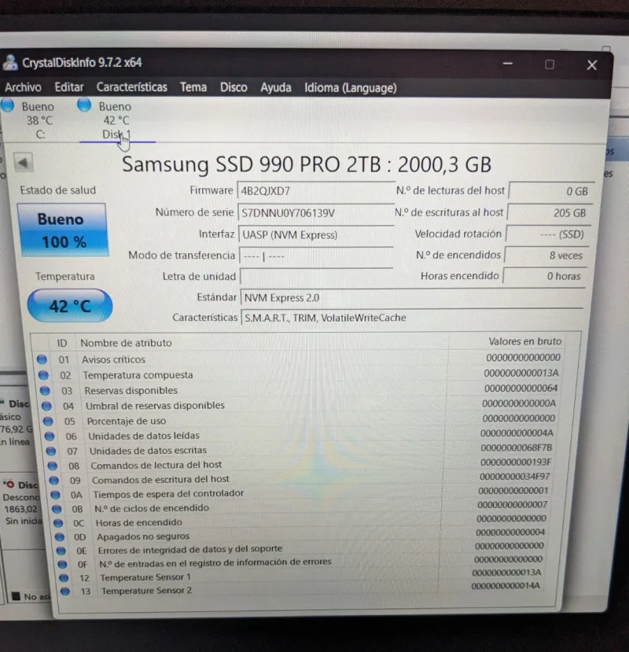The height and width of the screenshot is (652, 629).
Task: Open the Editar menu
Action: pyautogui.click(x=69, y=87)
